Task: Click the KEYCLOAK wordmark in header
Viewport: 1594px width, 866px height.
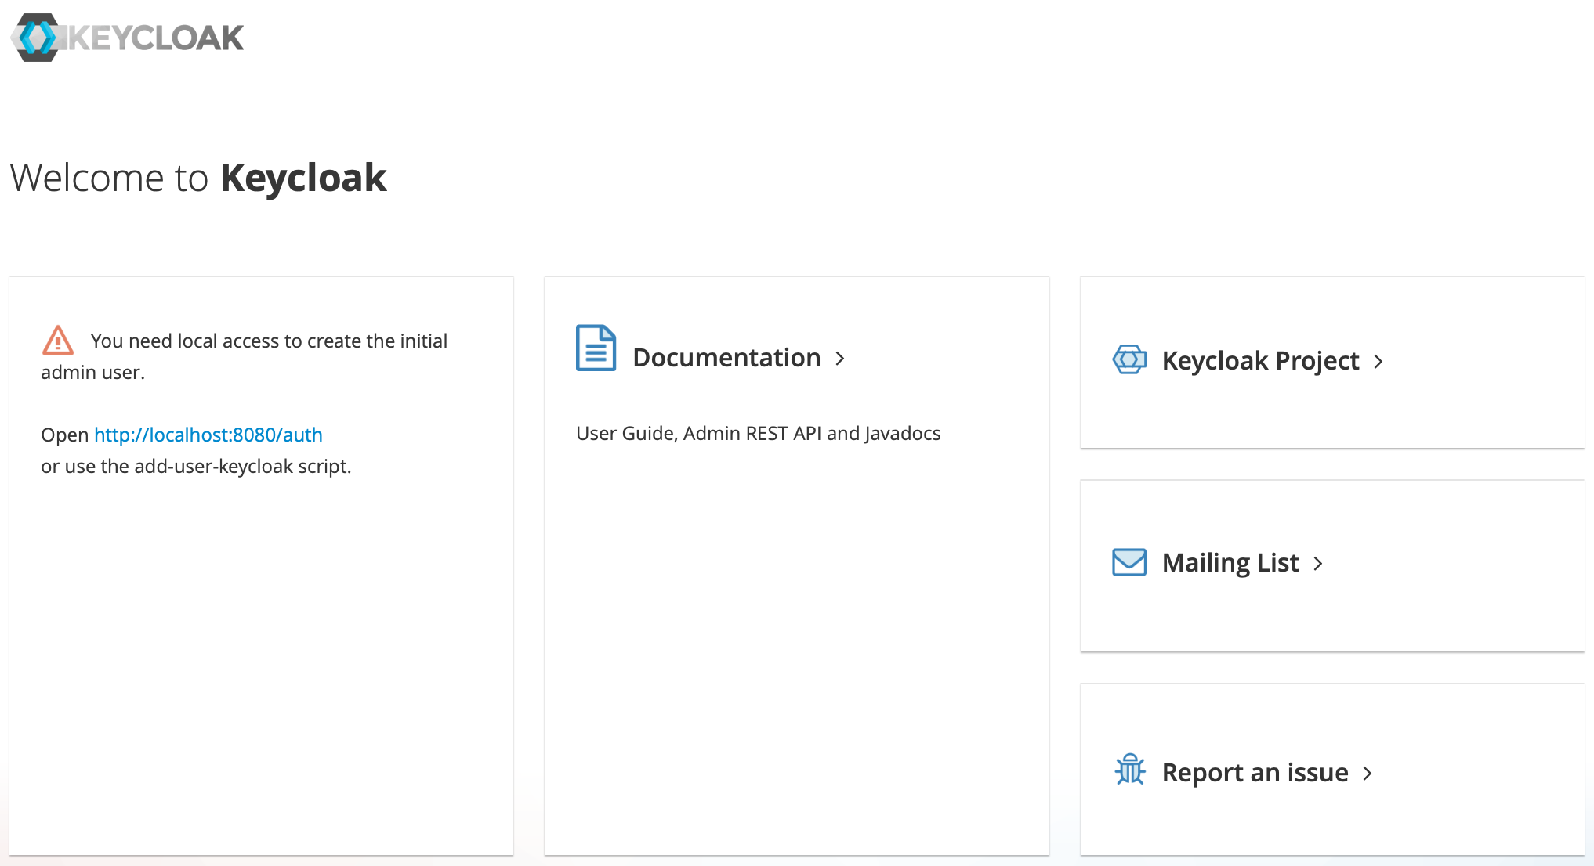Action: (x=155, y=38)
